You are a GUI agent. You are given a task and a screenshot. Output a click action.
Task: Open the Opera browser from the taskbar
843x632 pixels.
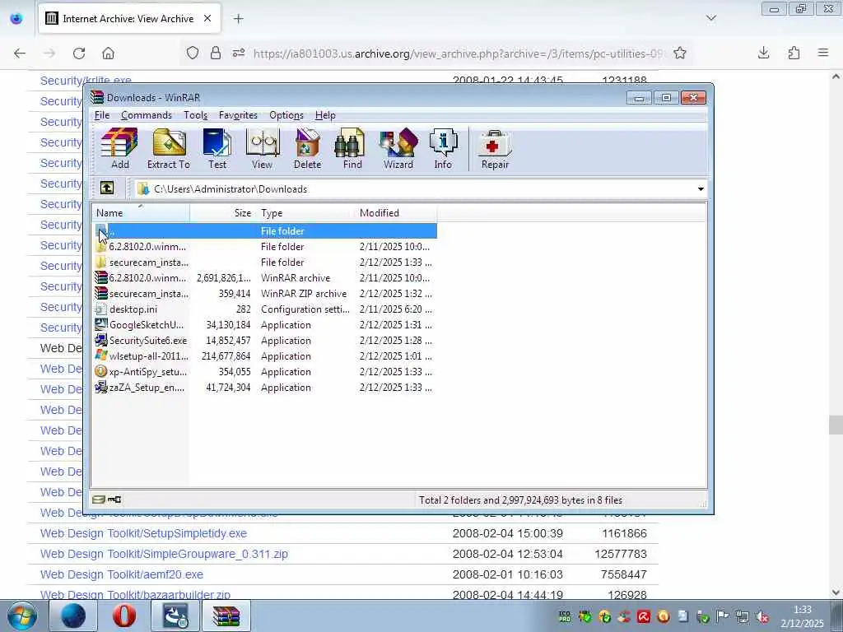point(124,616)
